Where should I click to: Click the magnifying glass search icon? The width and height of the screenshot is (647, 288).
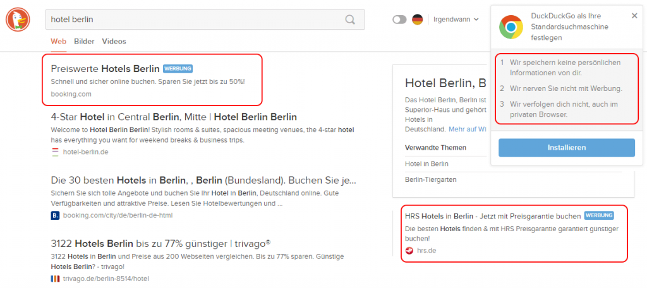click(x=350, y=20)
